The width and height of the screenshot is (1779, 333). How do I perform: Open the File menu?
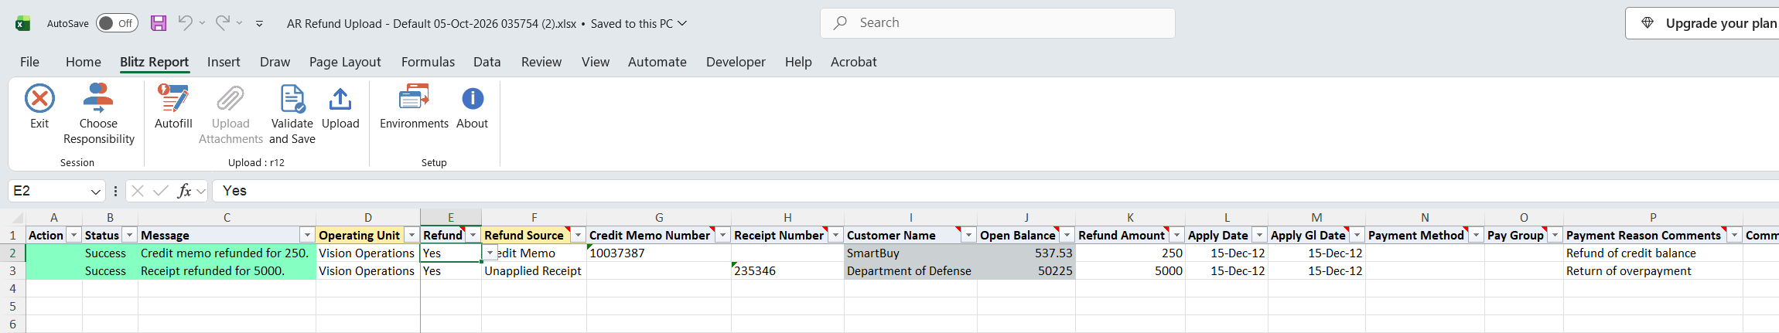point(29,62)
